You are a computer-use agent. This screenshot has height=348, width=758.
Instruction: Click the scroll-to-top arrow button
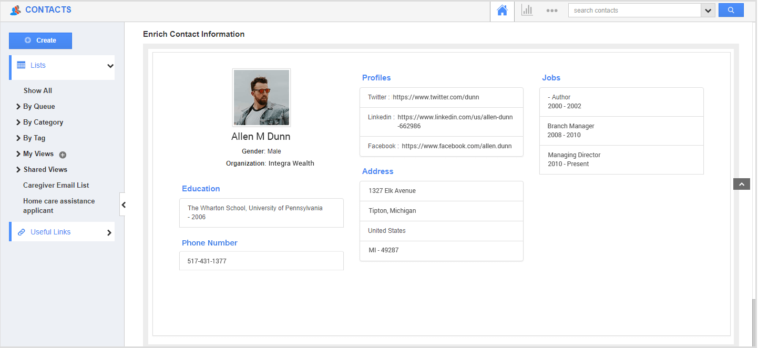click(x=741, y=184)
